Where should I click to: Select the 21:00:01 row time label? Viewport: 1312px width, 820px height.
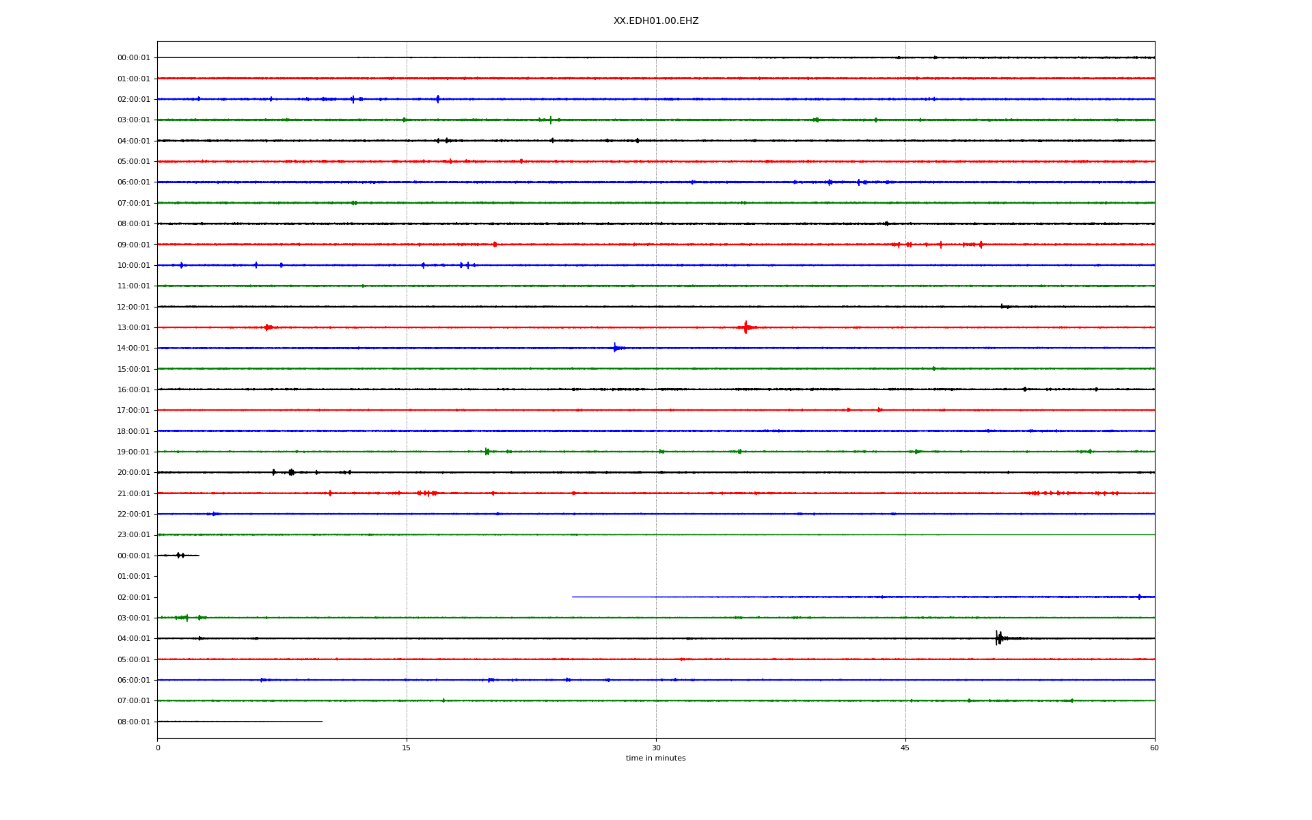click(133, 493)
